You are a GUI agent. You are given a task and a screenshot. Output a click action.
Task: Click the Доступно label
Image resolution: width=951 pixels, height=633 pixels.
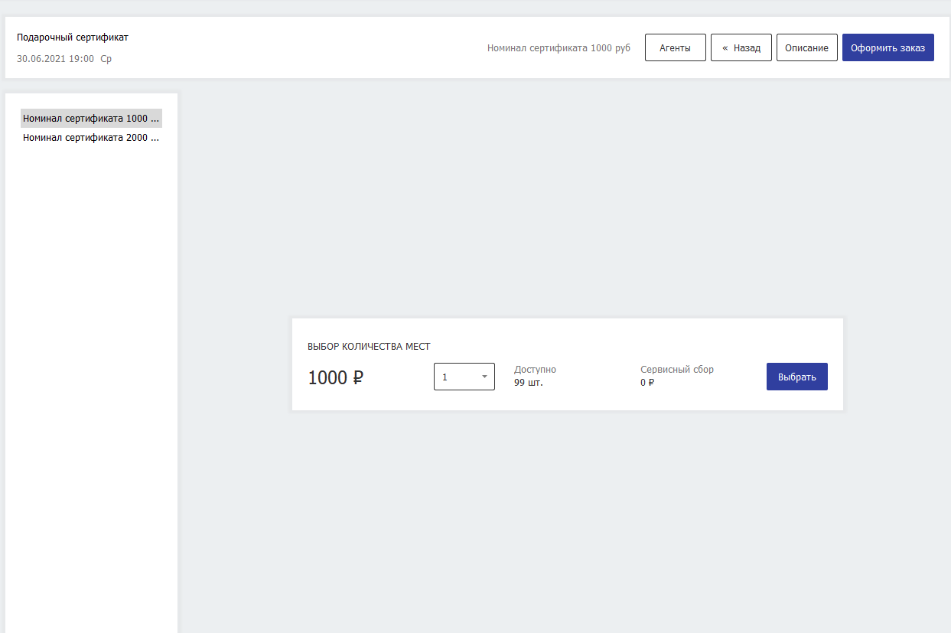(535, 370)
